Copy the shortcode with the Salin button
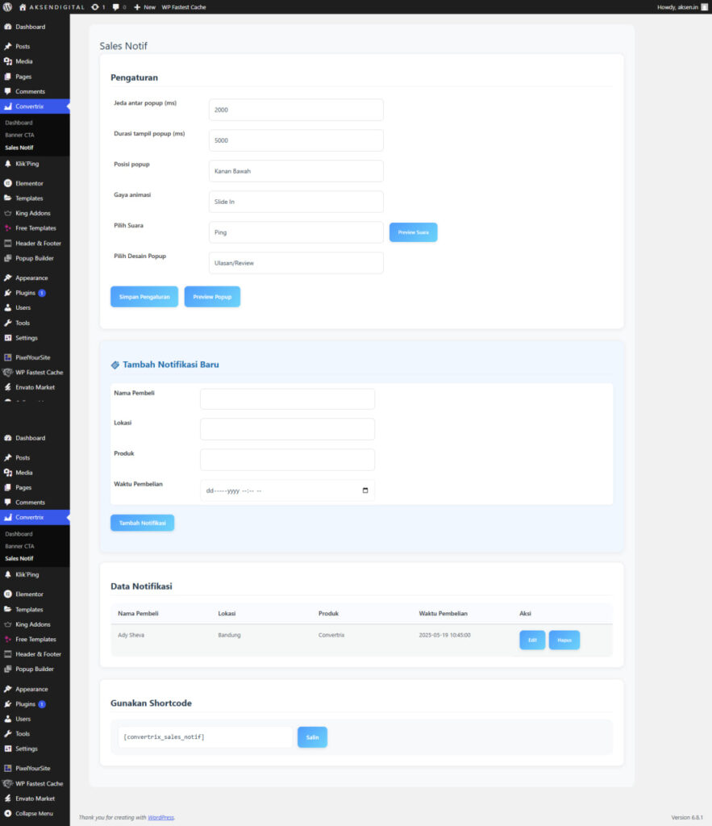The height and width of the screenshot is (826, 712). [312, 737]
